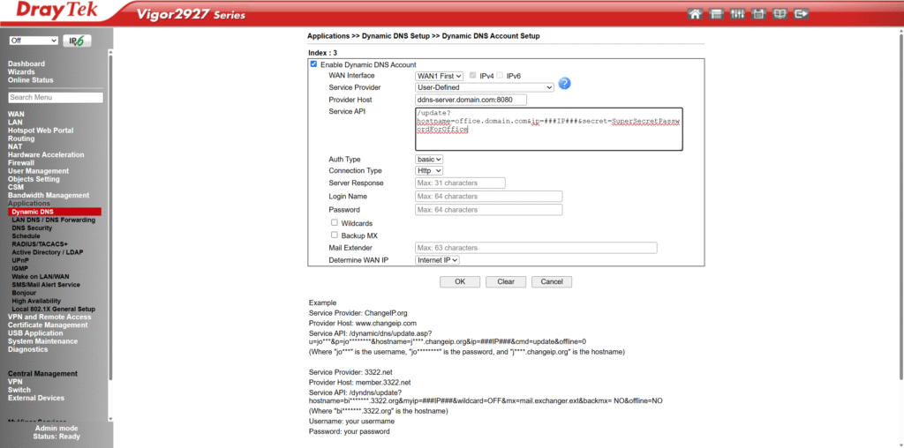Click the floppy disk save icon
This screenshot has width=904, height=448.
point(757,14)
